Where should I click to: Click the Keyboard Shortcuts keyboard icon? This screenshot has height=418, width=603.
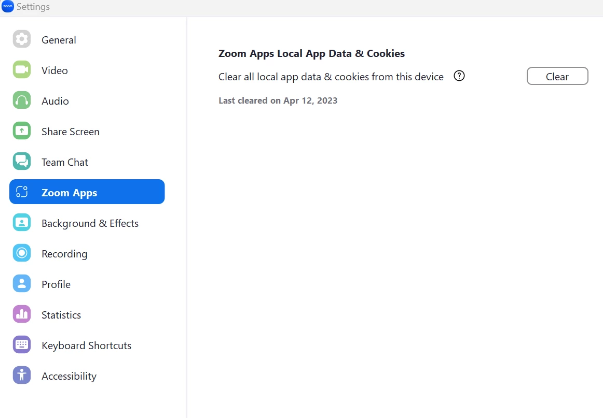[22, 345]
